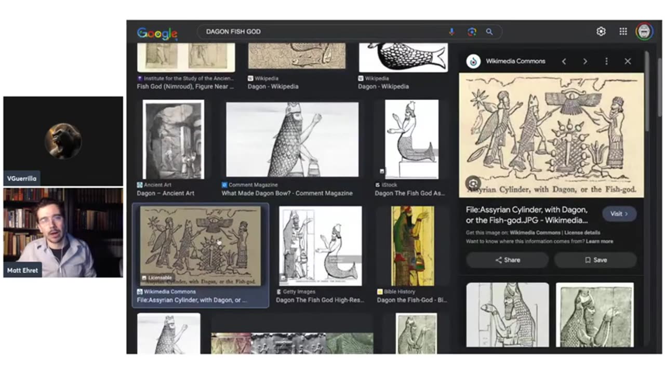Open the Wikimedia Commons source link under the title

(x=536, y=233)
